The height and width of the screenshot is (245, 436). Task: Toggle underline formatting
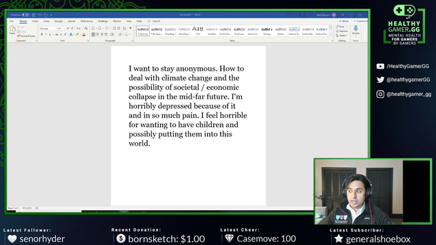[x=50, y=35]
